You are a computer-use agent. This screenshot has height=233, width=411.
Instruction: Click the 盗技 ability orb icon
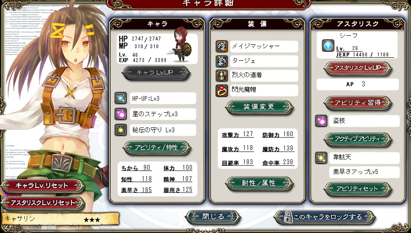tap(321, 121)
